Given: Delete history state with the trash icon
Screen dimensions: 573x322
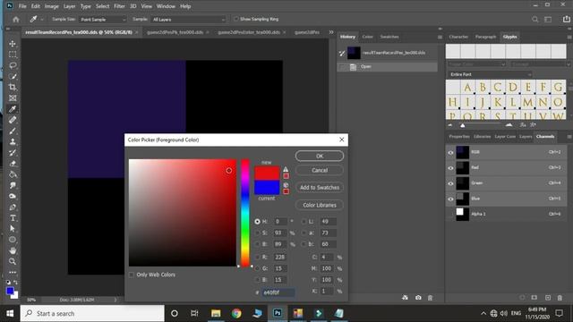Looking at the screenshot, I should [x=430, y=298].
